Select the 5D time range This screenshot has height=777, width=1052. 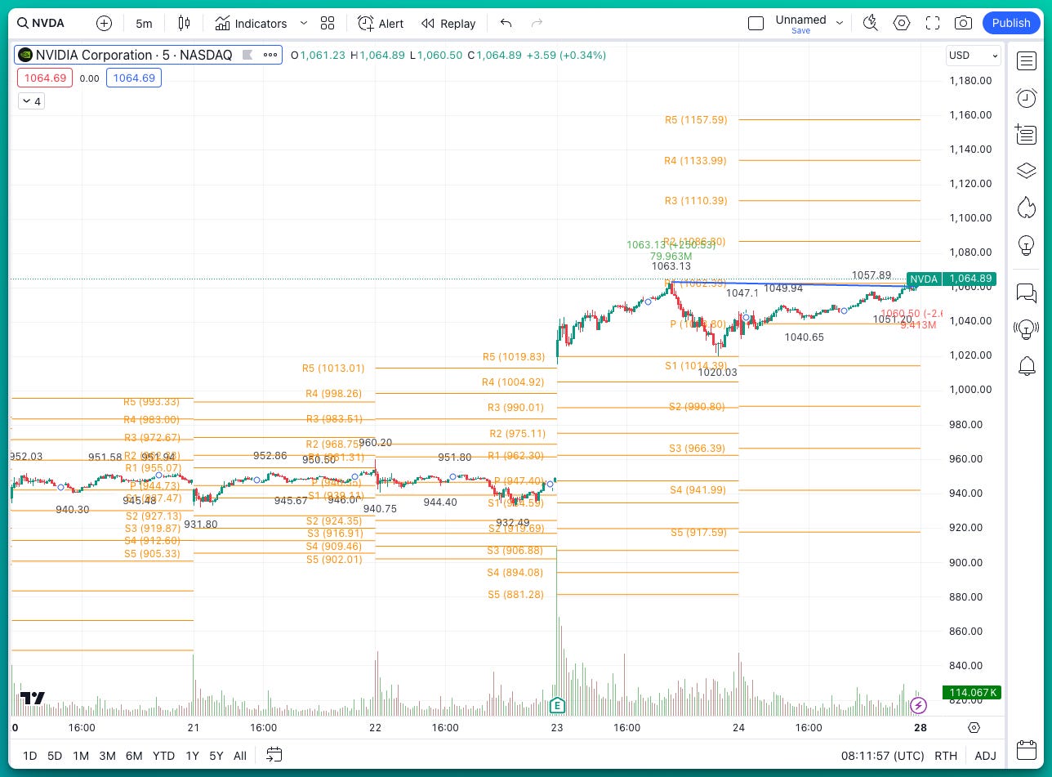pos(55,756)
